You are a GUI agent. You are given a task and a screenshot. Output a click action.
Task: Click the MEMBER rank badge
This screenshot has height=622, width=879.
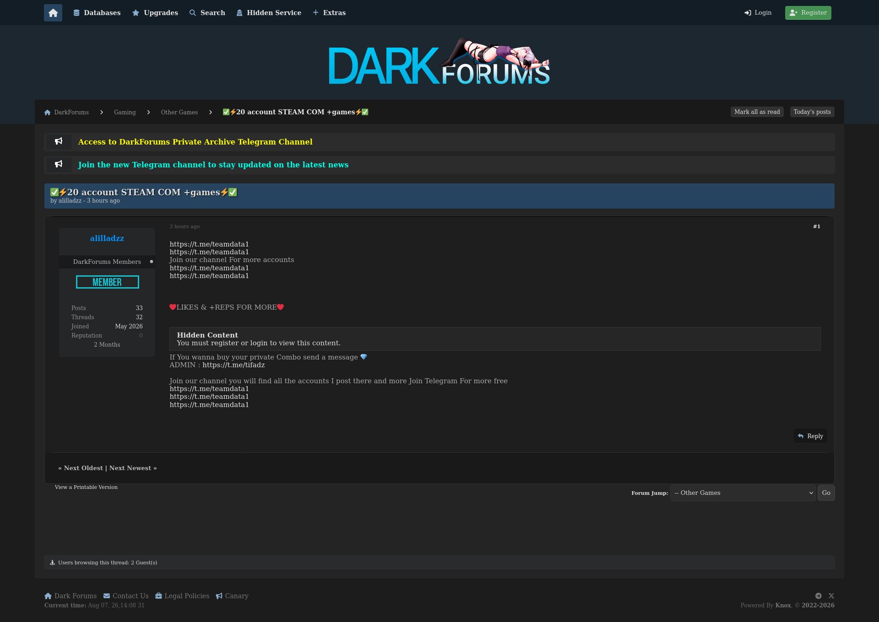coord(108,282)
